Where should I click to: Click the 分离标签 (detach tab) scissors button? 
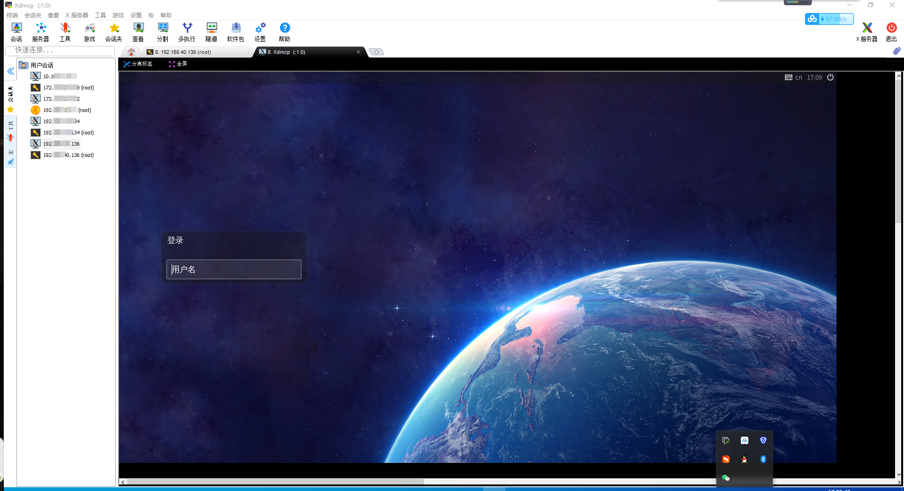pos(138,64)
